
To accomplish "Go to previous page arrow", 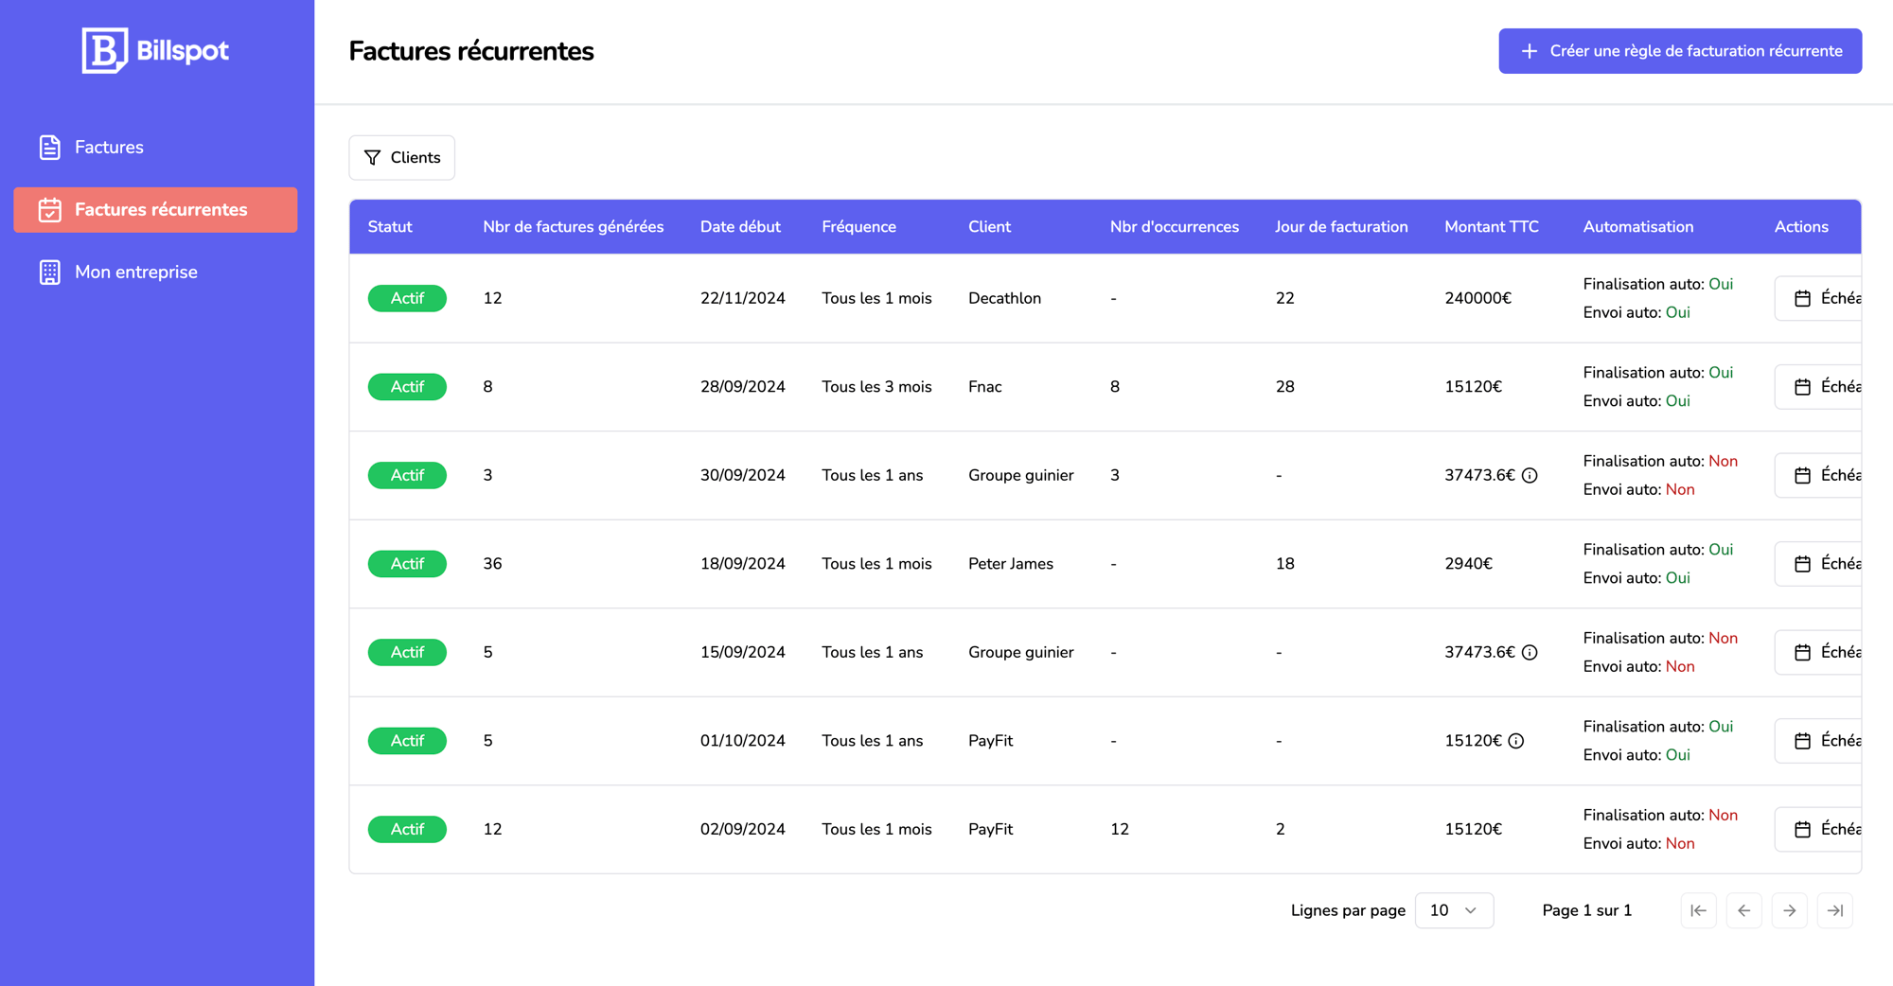I will 1743,910.
